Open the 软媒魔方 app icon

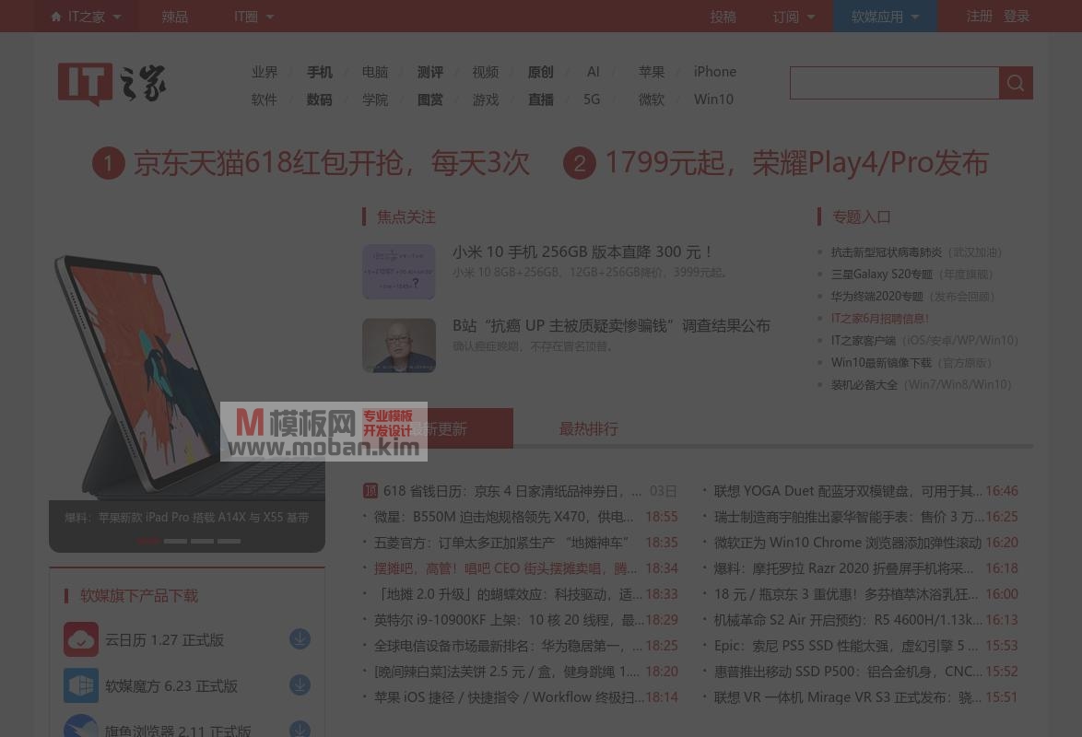click(x=81, y=685)
